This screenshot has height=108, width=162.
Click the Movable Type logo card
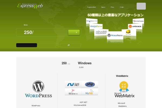point(92,21)
